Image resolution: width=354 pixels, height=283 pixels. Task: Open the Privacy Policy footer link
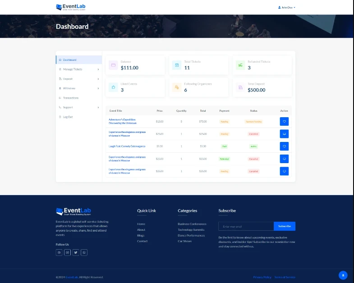tap(262, 277)
